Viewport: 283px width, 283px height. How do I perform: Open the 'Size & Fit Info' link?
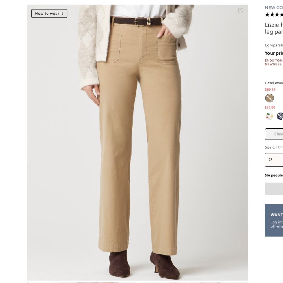(274, 147)
